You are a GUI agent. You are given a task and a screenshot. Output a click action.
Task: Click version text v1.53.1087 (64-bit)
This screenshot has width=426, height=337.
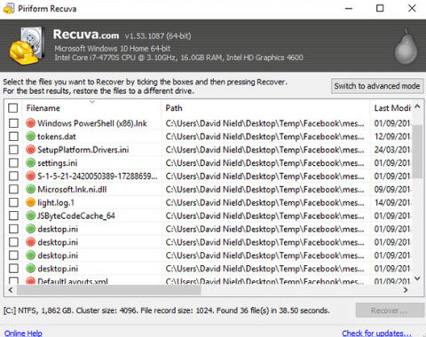[158, 36]
